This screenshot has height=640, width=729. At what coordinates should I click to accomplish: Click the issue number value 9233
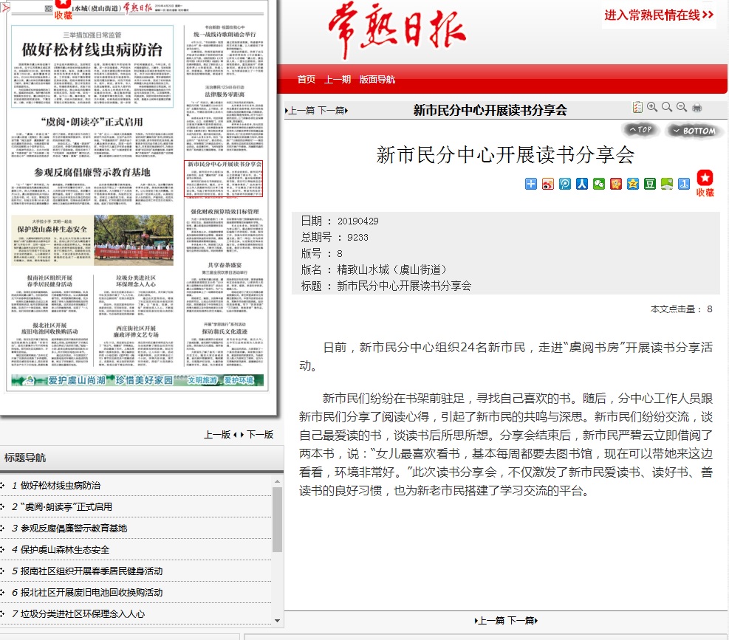point(357,237)
